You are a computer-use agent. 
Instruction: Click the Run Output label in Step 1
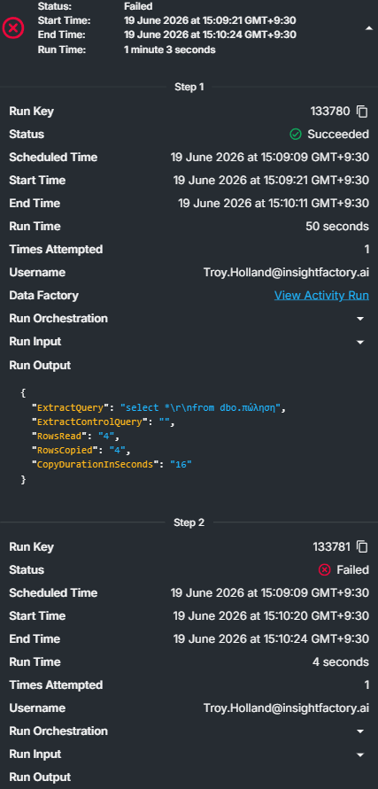click(x=40, y=366)
